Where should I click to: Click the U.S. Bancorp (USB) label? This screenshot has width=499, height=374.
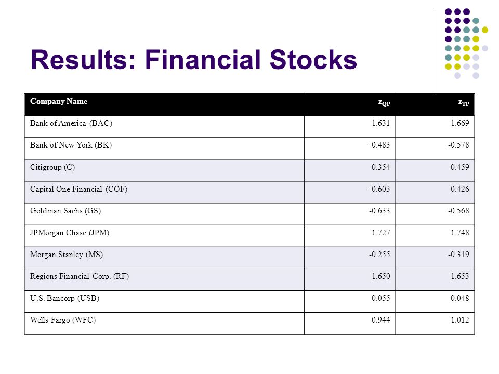[64, 298]
